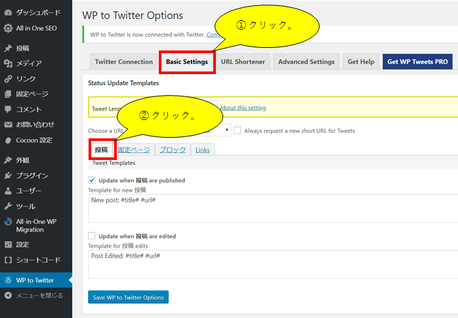The height and width of the screenshot is (318, 458).
Task: Select the 投稿 templates tab
Action: coord(101,149)
